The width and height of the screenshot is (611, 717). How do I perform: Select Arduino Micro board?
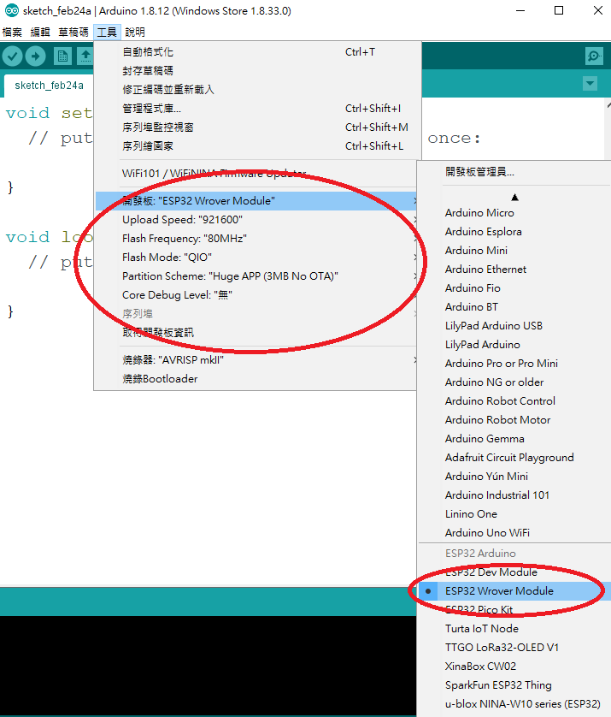point(514,213)
